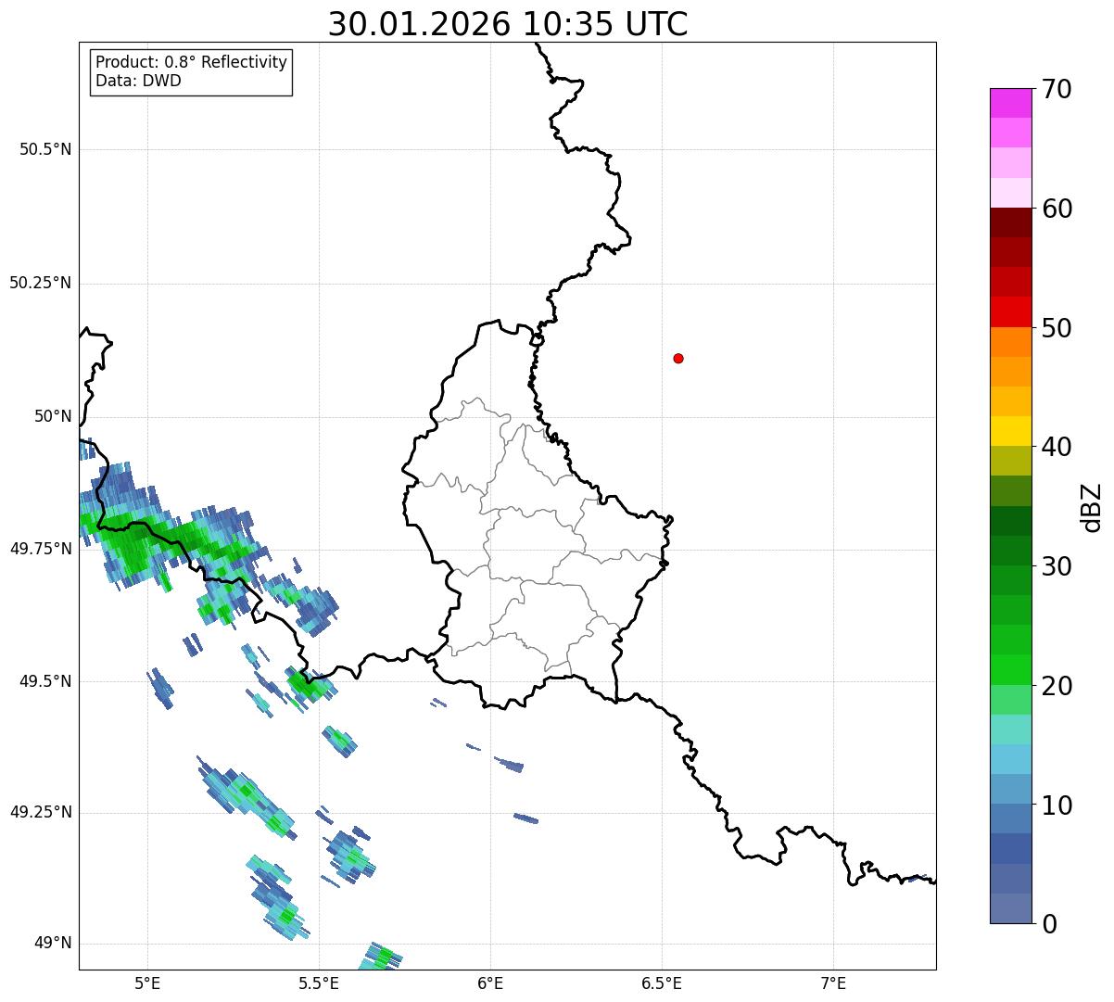Click the 49.5°N latitude label
Screen dimensions: 1114x1002
click(x=45, y=681)
